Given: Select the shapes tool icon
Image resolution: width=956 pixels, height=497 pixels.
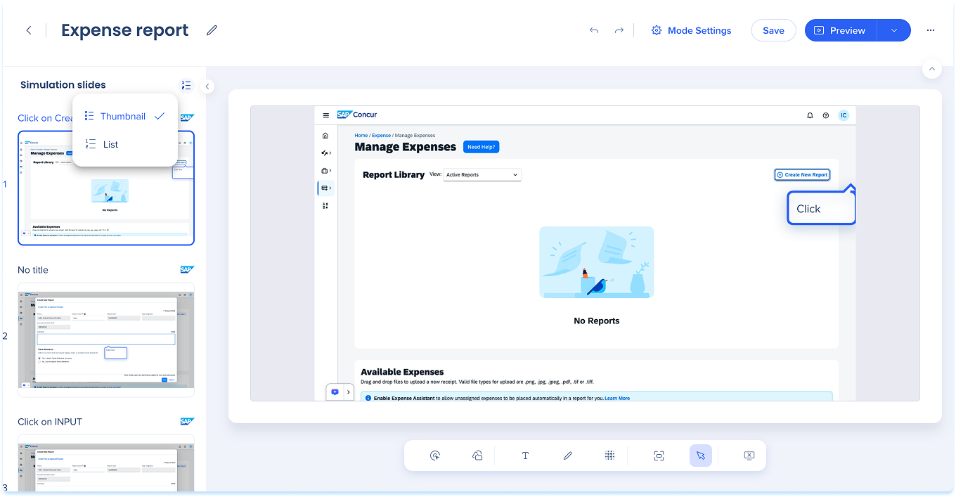Looking at the screenshot, I should [477, 456].
